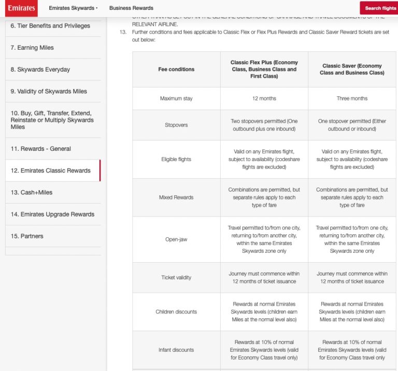
Task: Click the Fee conditions column header
Action: [176, 69]
